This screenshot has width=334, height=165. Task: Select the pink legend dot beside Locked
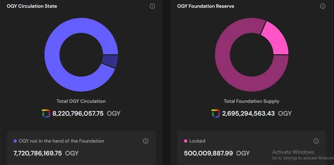[x=186, y=141]
